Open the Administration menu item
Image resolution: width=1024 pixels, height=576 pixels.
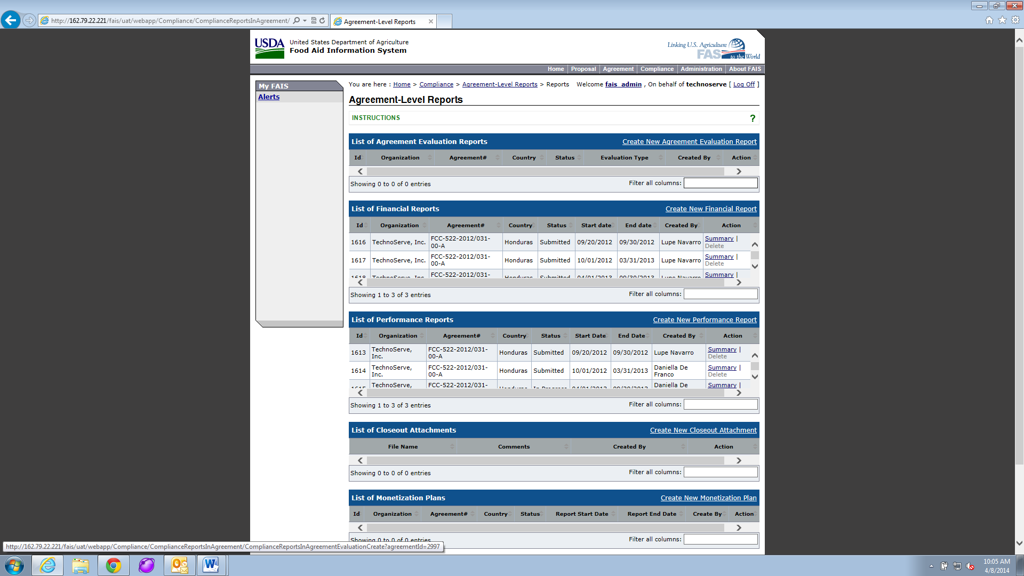[x=701, y=69]
